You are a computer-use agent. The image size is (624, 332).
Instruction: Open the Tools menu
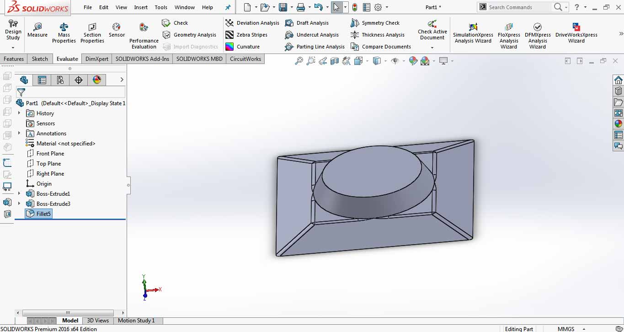point(161,7)
